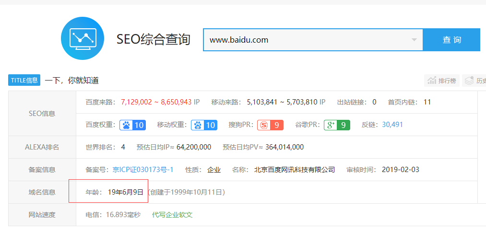Click the 备案信息 row header
The height and width of the screenshot is (231, 486).
pos(42,170)
